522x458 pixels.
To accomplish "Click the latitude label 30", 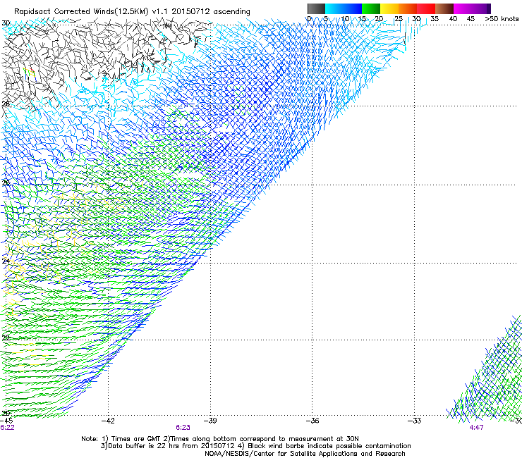I will 6,23.
